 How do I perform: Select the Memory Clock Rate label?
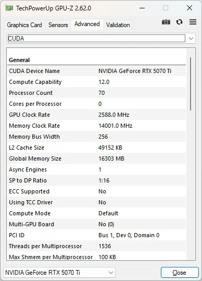(x=34, y=126)
